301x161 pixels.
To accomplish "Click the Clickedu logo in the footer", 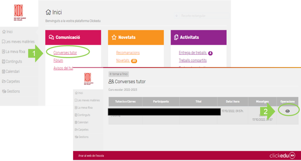I will [282, 155].
